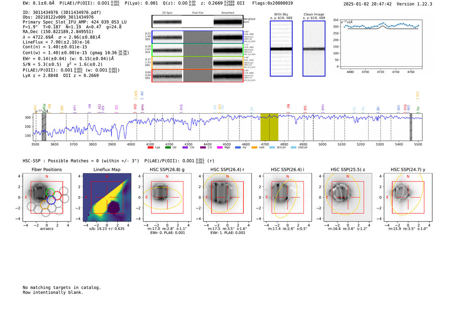Open the Fiber Positions image
The height and width of the screenshot is (310, 455).
(x=47, y=197)
